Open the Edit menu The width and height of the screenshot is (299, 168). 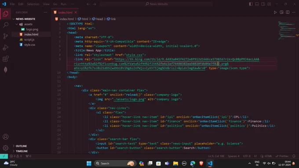[21, 4]
